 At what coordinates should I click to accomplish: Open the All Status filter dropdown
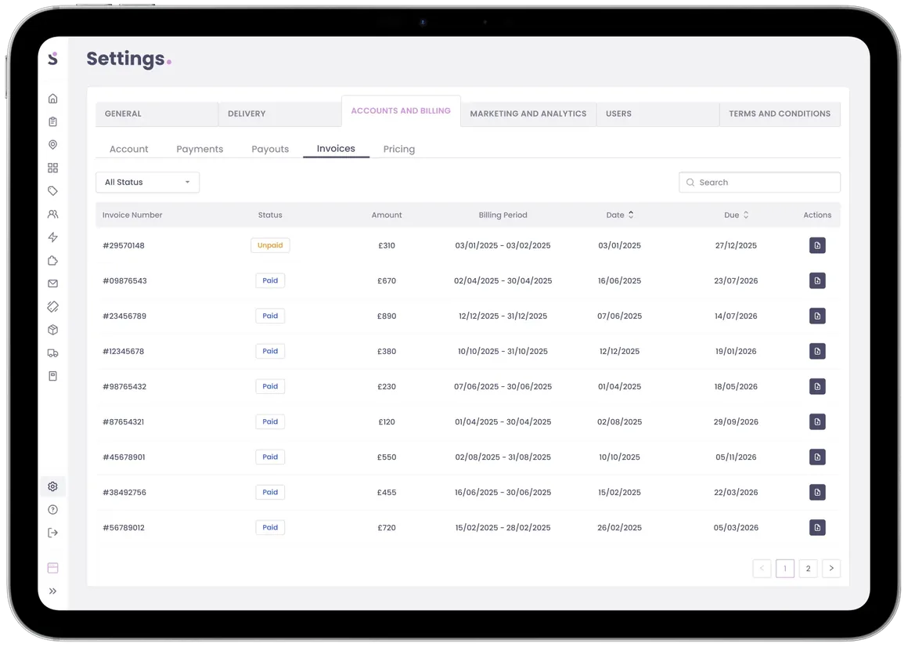tap(148, 183)
